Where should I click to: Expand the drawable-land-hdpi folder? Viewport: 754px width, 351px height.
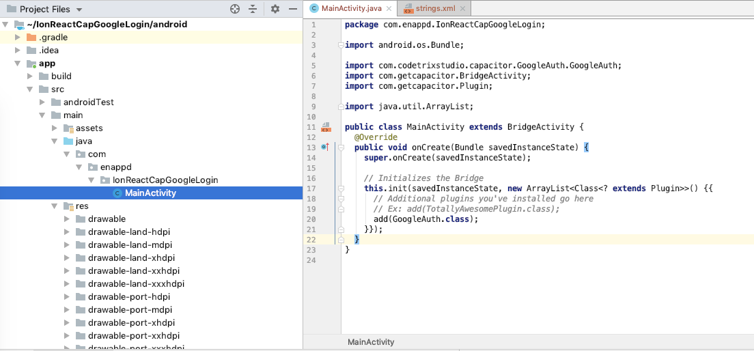66,232
